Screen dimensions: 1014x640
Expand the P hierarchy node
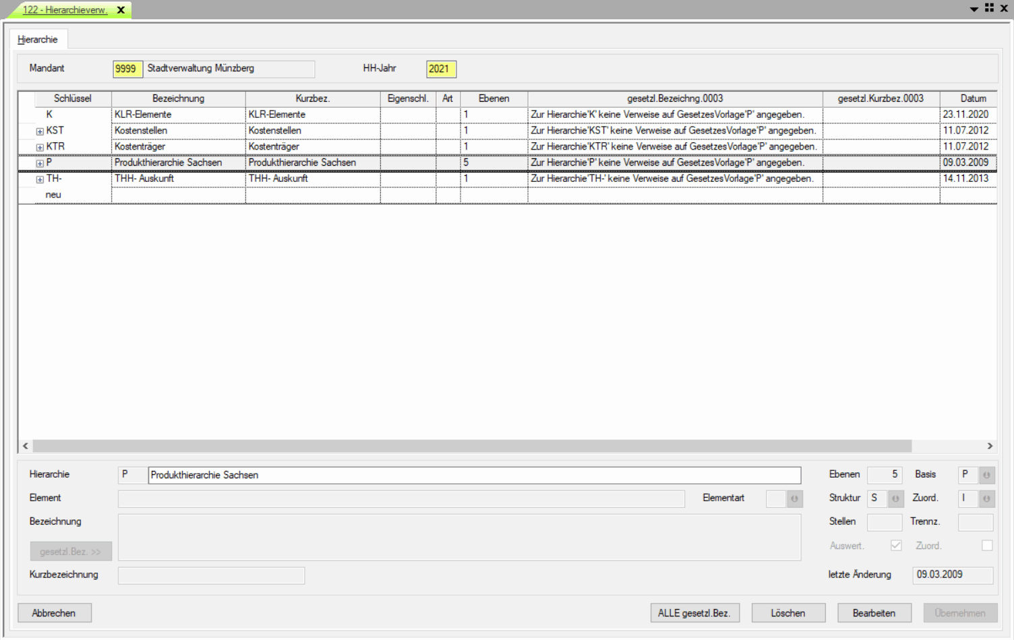tap(40, 164)
